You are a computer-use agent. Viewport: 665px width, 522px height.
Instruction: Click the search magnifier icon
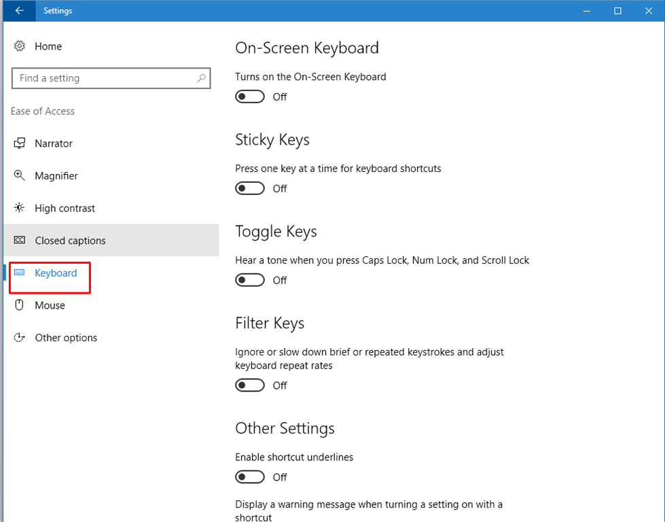(x=201, y=78)
